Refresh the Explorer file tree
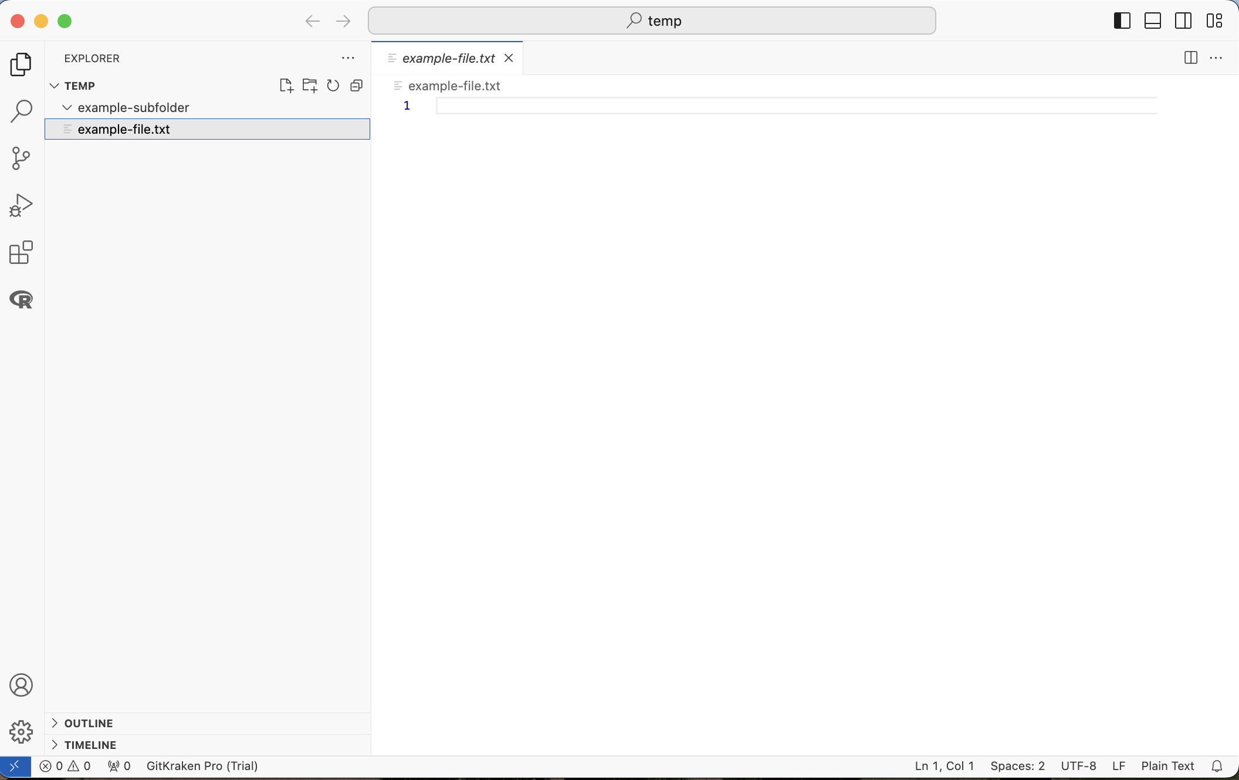 [333, 86]
